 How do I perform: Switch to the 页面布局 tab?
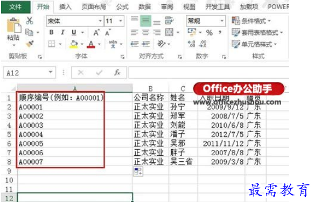pyautogui.click(x=94, y=7)
